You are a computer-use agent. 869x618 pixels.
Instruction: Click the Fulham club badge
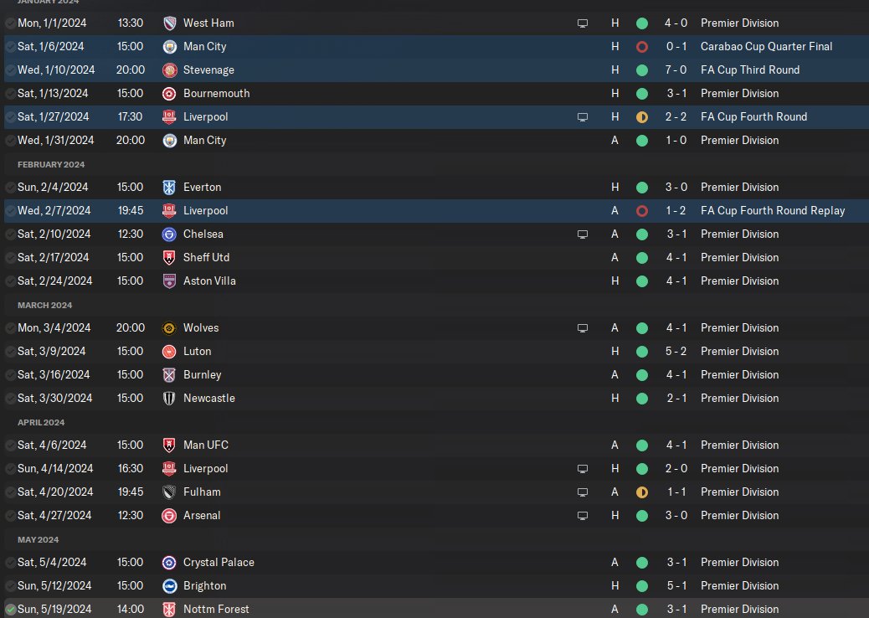point(169,492)
